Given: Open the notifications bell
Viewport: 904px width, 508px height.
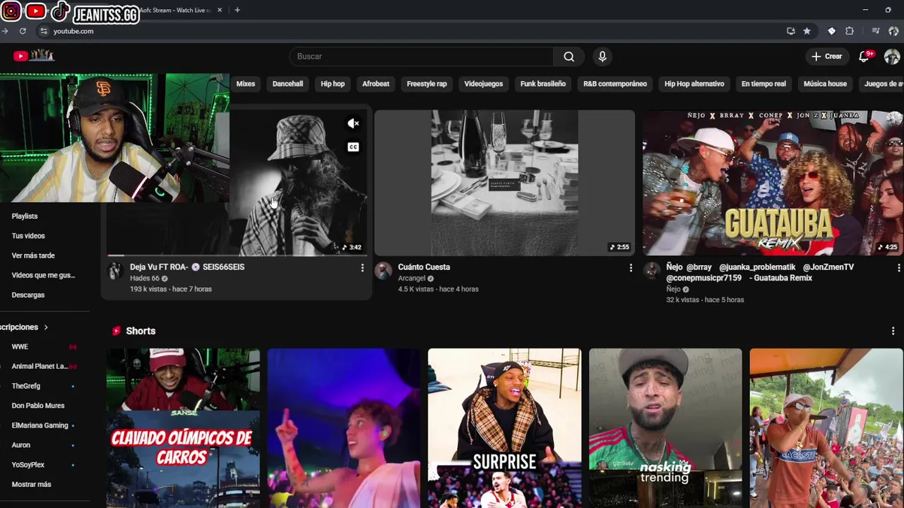Looking at the screenshot, I should click(864, 56).
